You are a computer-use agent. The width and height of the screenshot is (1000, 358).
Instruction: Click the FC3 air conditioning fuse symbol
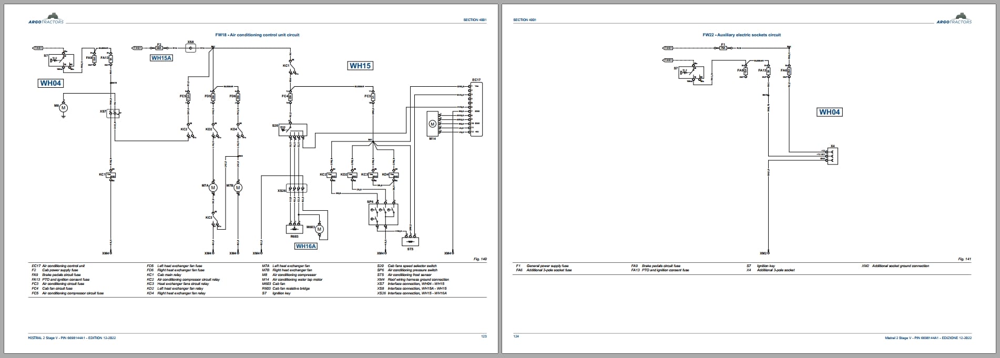tap(372, 97)
